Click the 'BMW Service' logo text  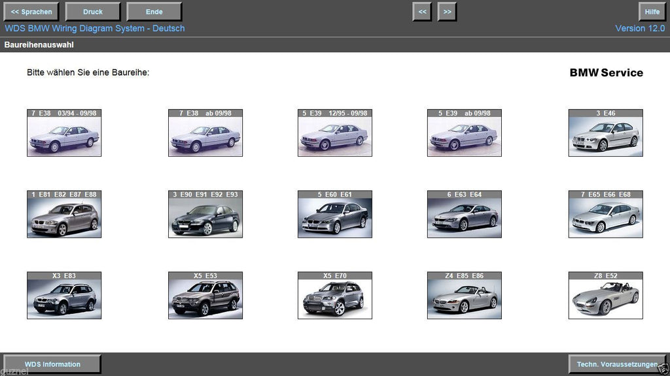607,72
